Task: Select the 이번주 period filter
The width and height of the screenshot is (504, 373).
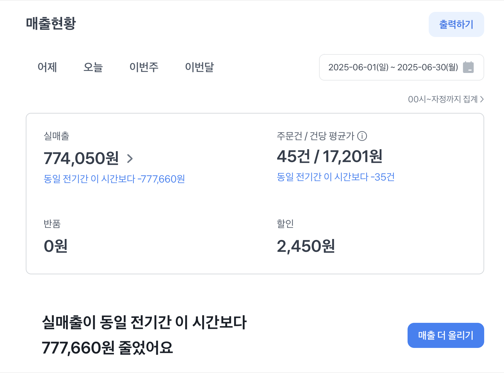Action: 144,67
